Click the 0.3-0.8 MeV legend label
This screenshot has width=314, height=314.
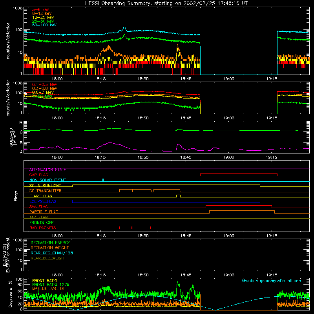click(45, 88)
